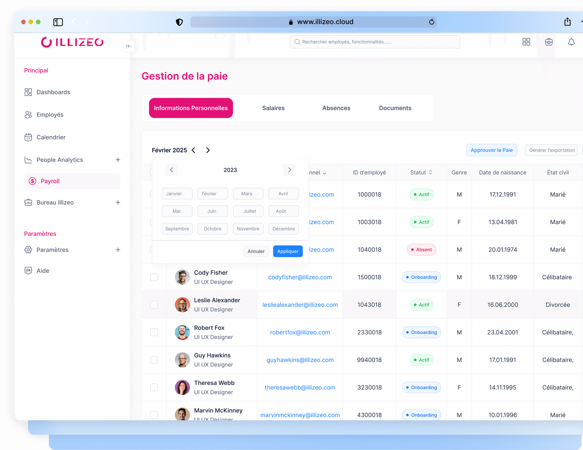Open the Absences tab
The height and width of the screenshot is (450, 583).
336,108
